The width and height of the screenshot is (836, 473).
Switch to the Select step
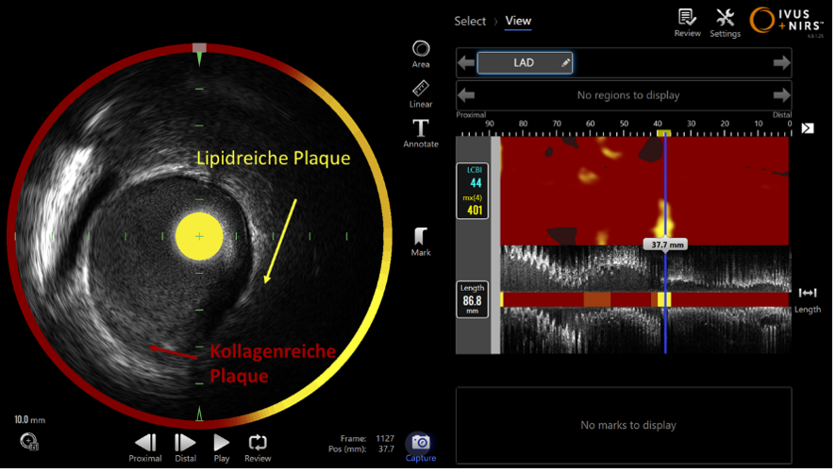(x=470, y=21)
